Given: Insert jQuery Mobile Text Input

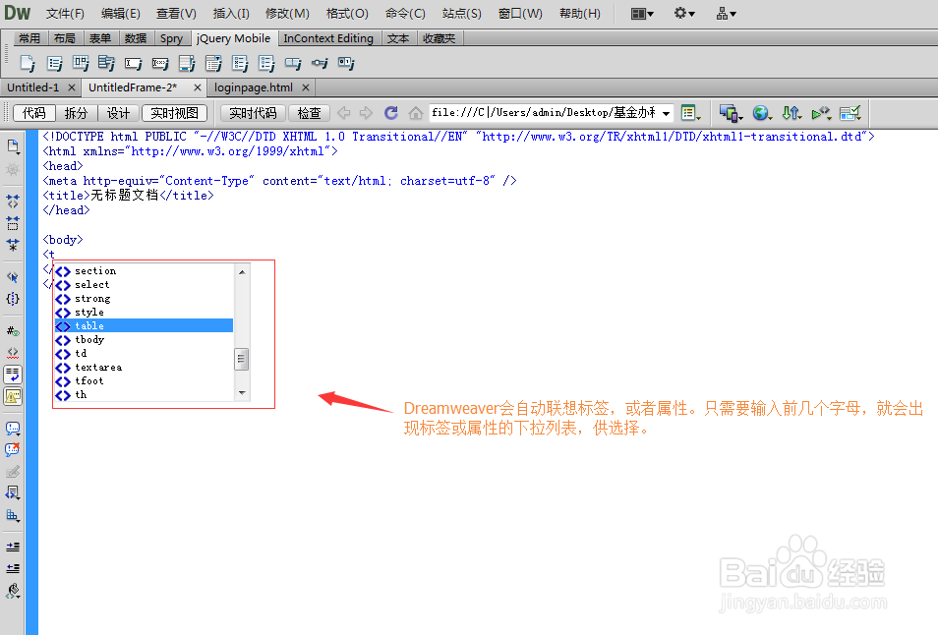Looking at the screenshot, I should [133, 63].
